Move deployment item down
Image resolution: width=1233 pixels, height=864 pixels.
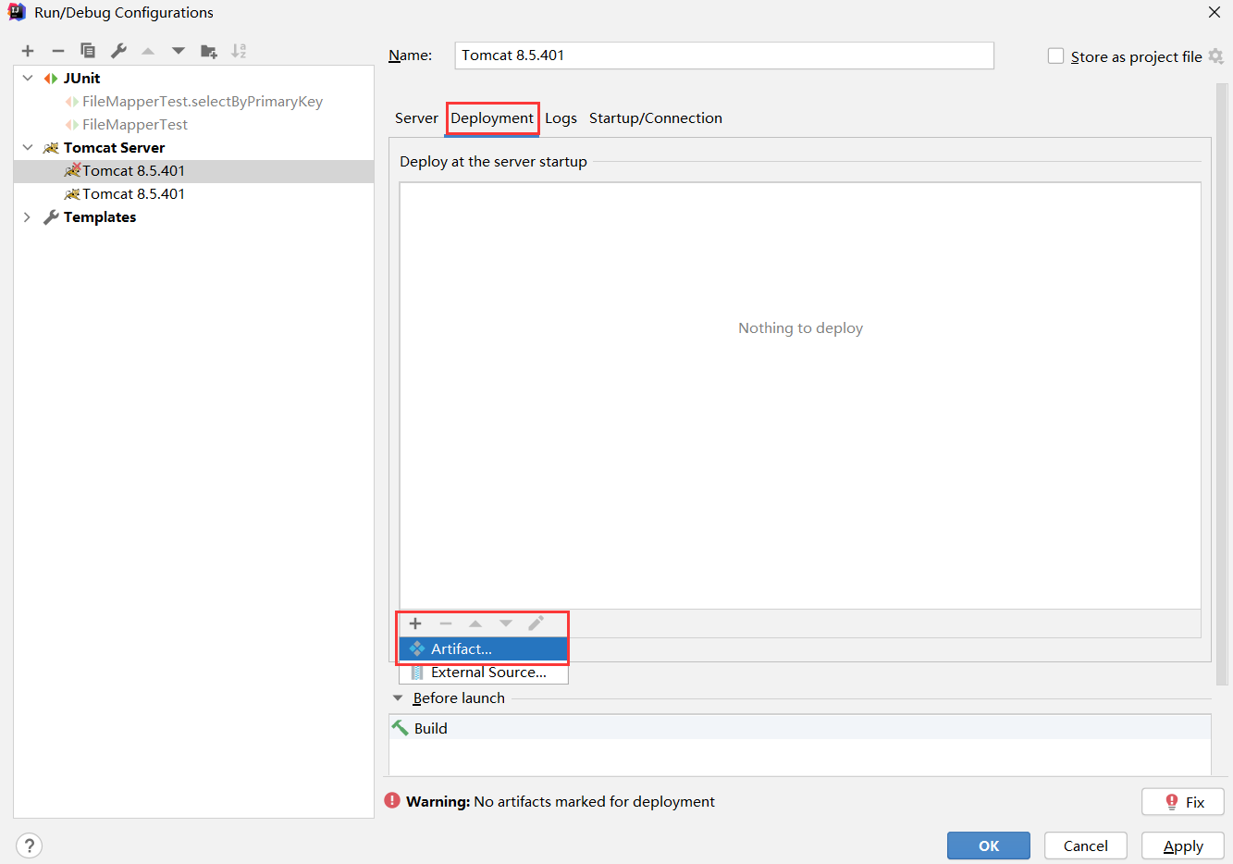coord(506,623)
